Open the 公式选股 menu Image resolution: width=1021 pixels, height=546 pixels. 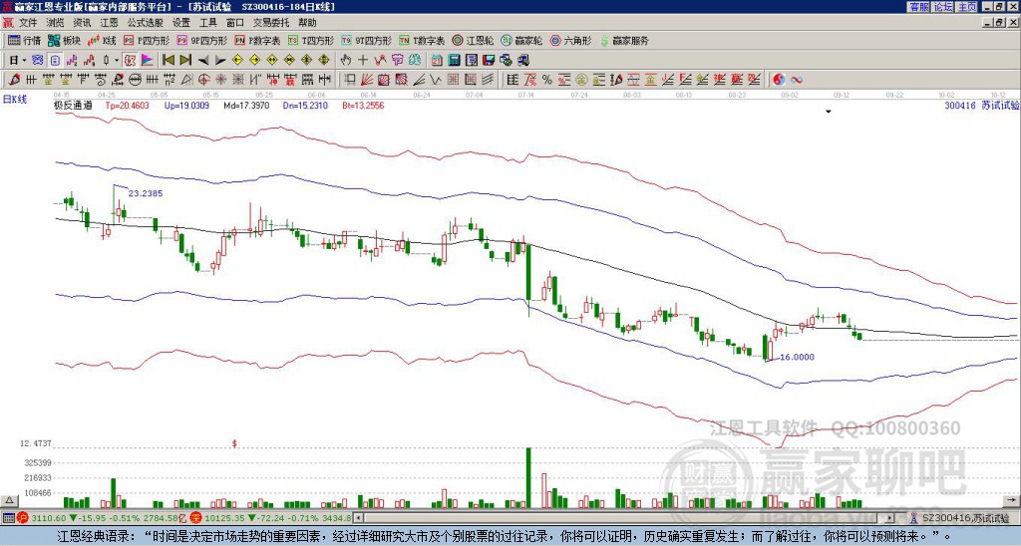click(x=145, y=23)
